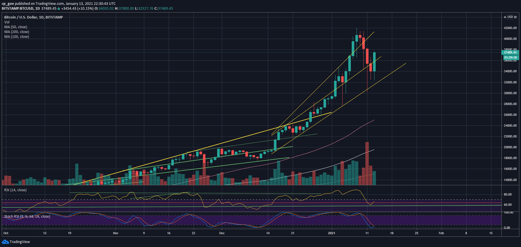Select the current price tag 37489.45
521x247 pixels.
[x=510, y=52]
